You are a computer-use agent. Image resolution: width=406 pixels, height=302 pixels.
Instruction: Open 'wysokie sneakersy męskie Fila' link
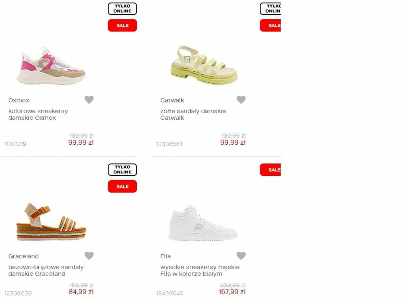point(200,270)
